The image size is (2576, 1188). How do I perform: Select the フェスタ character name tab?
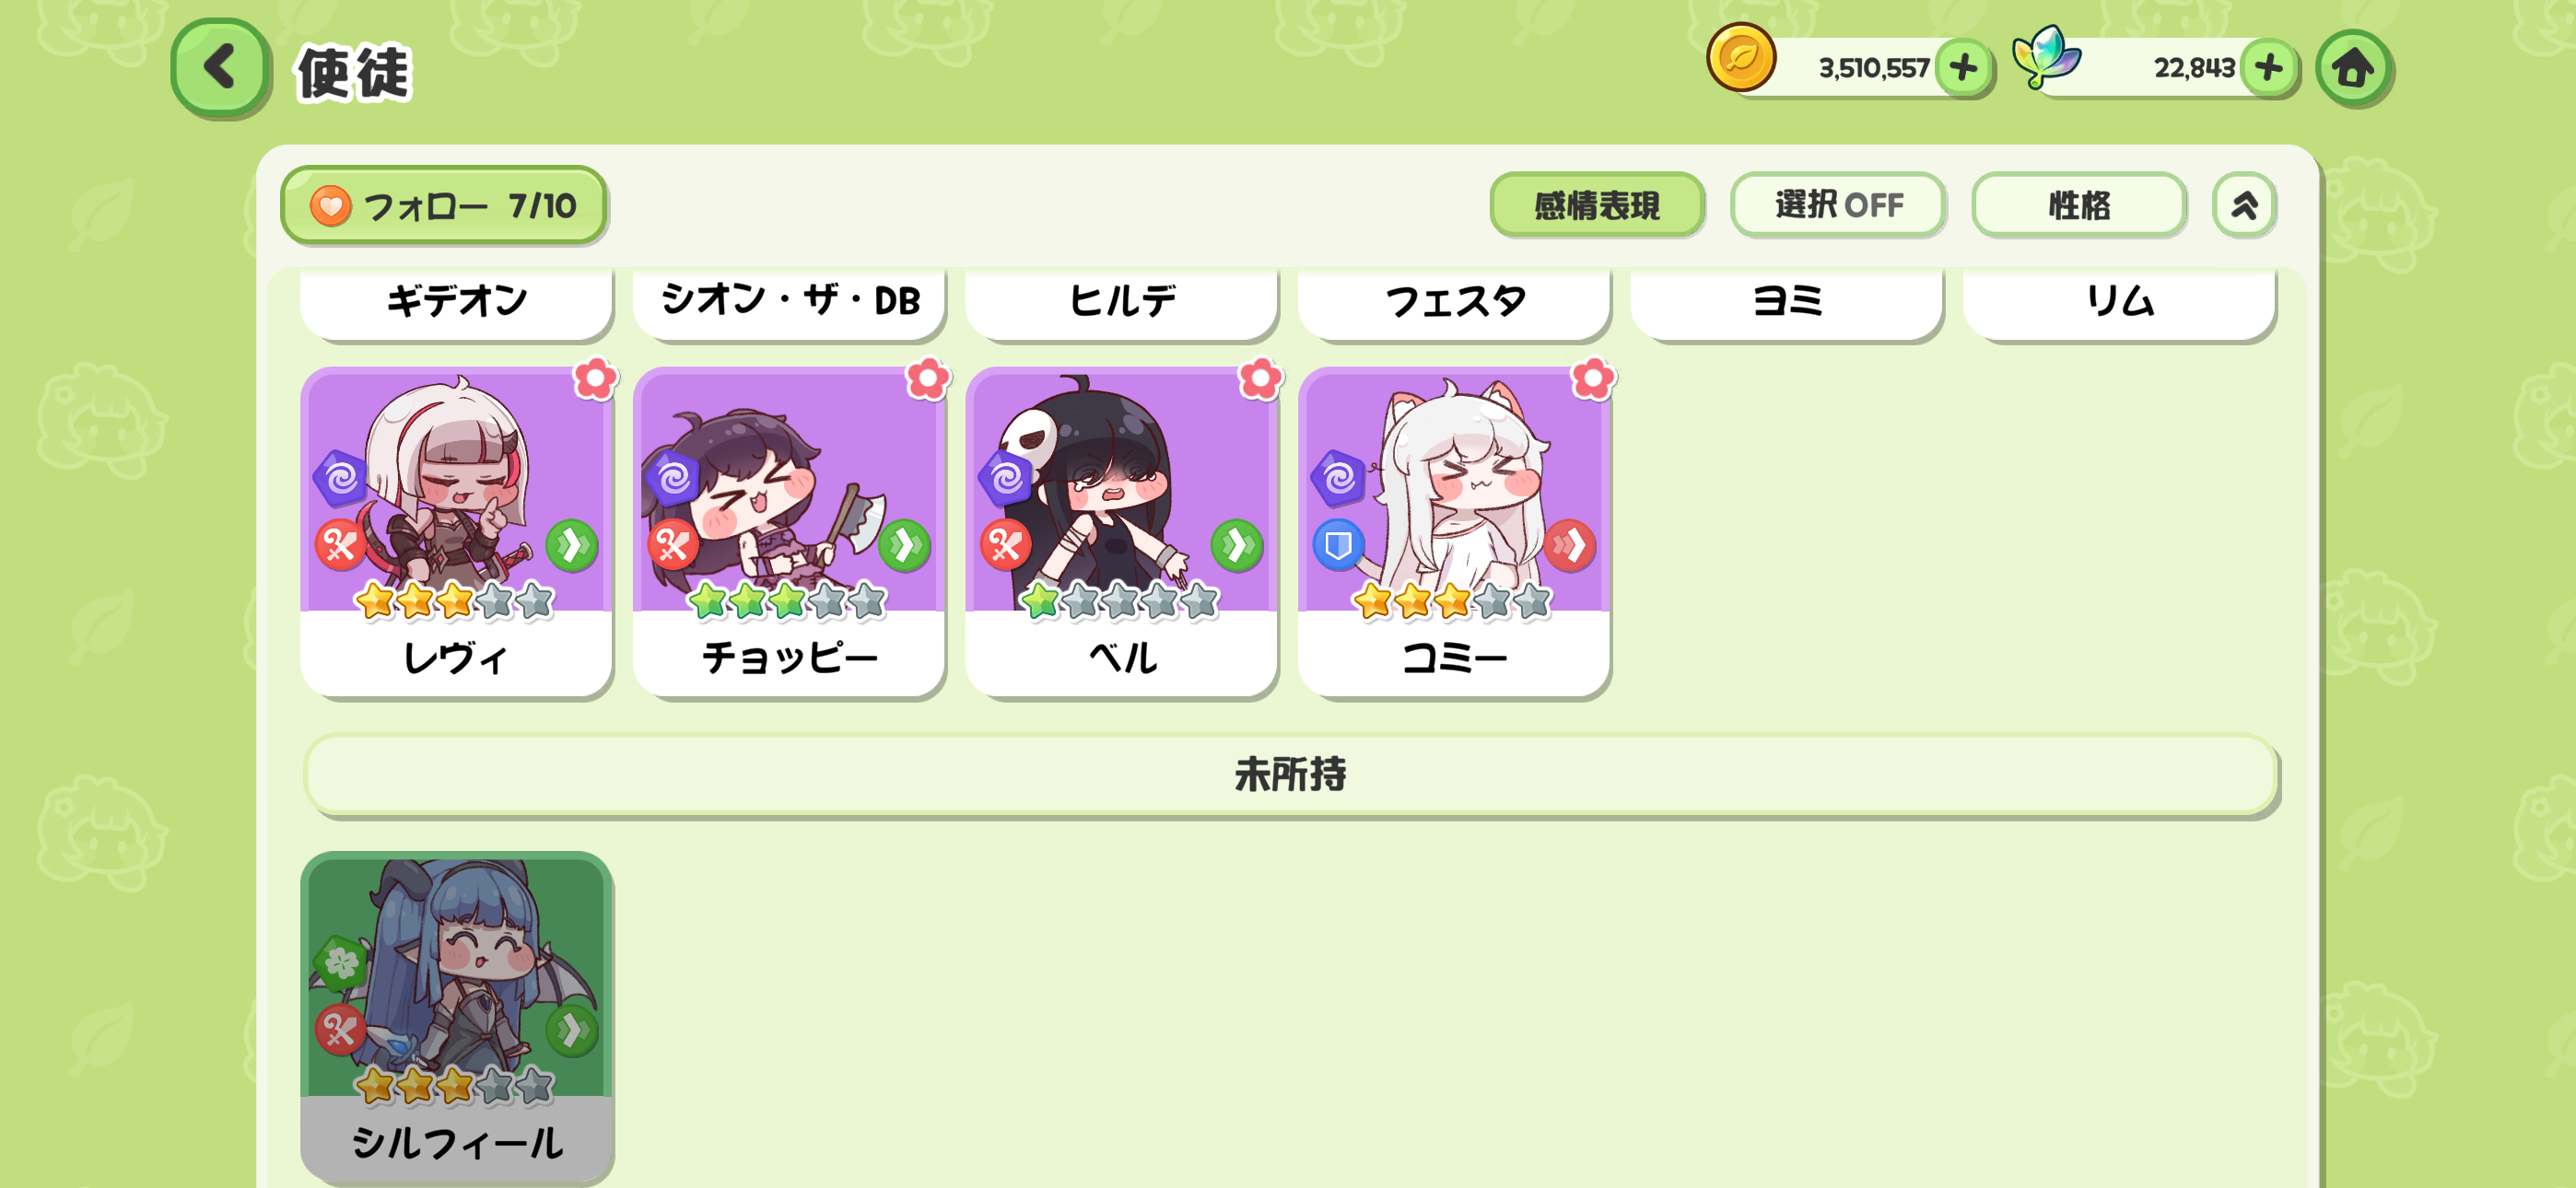tap(1454, 302)
